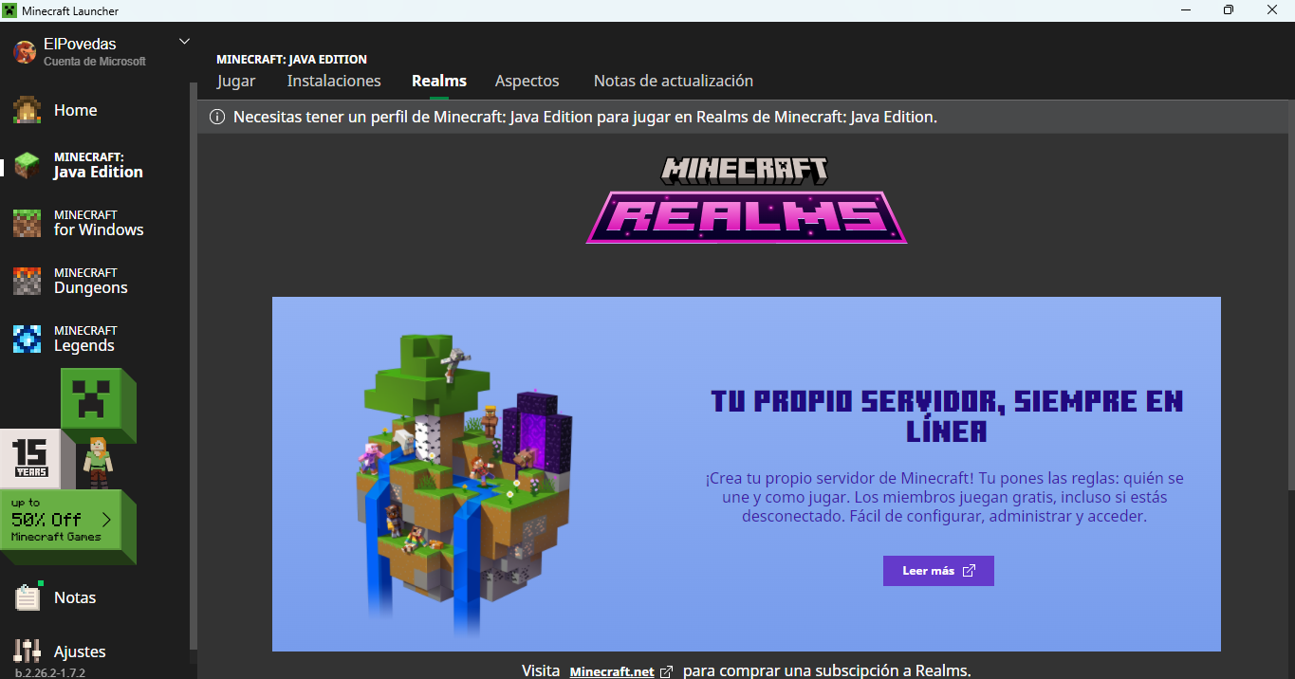Click the arrow on 50% Off banner
The height and width of the screenshot is (679, 1295).
coord(106,520)
